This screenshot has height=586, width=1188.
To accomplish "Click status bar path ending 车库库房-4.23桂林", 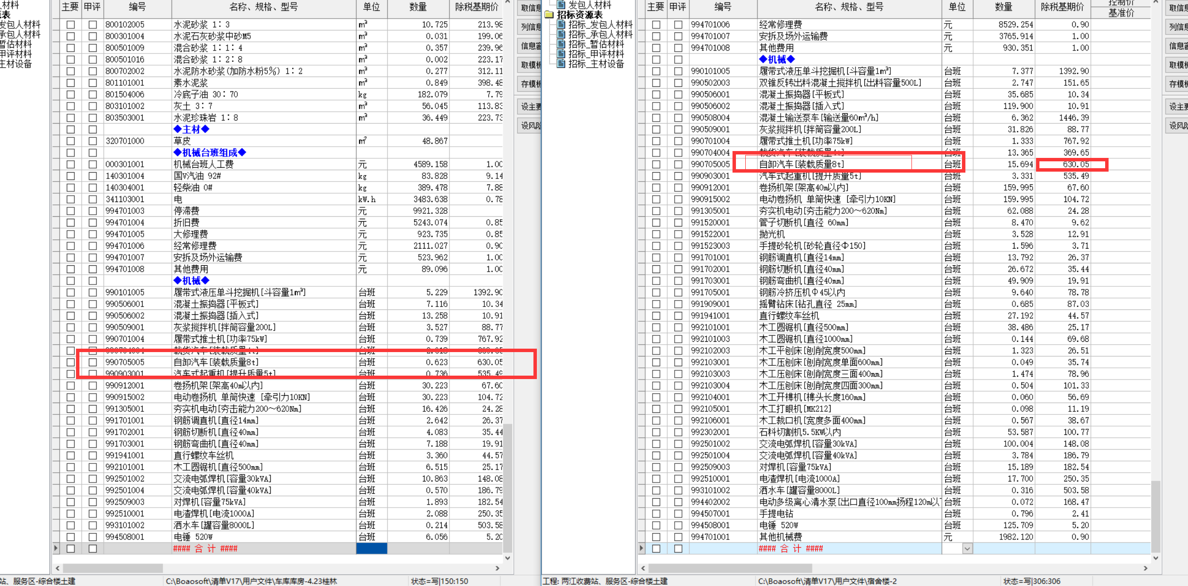I will [251, 581].
